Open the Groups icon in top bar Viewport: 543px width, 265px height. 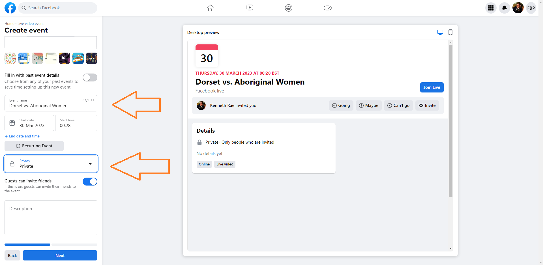point(288,8)
